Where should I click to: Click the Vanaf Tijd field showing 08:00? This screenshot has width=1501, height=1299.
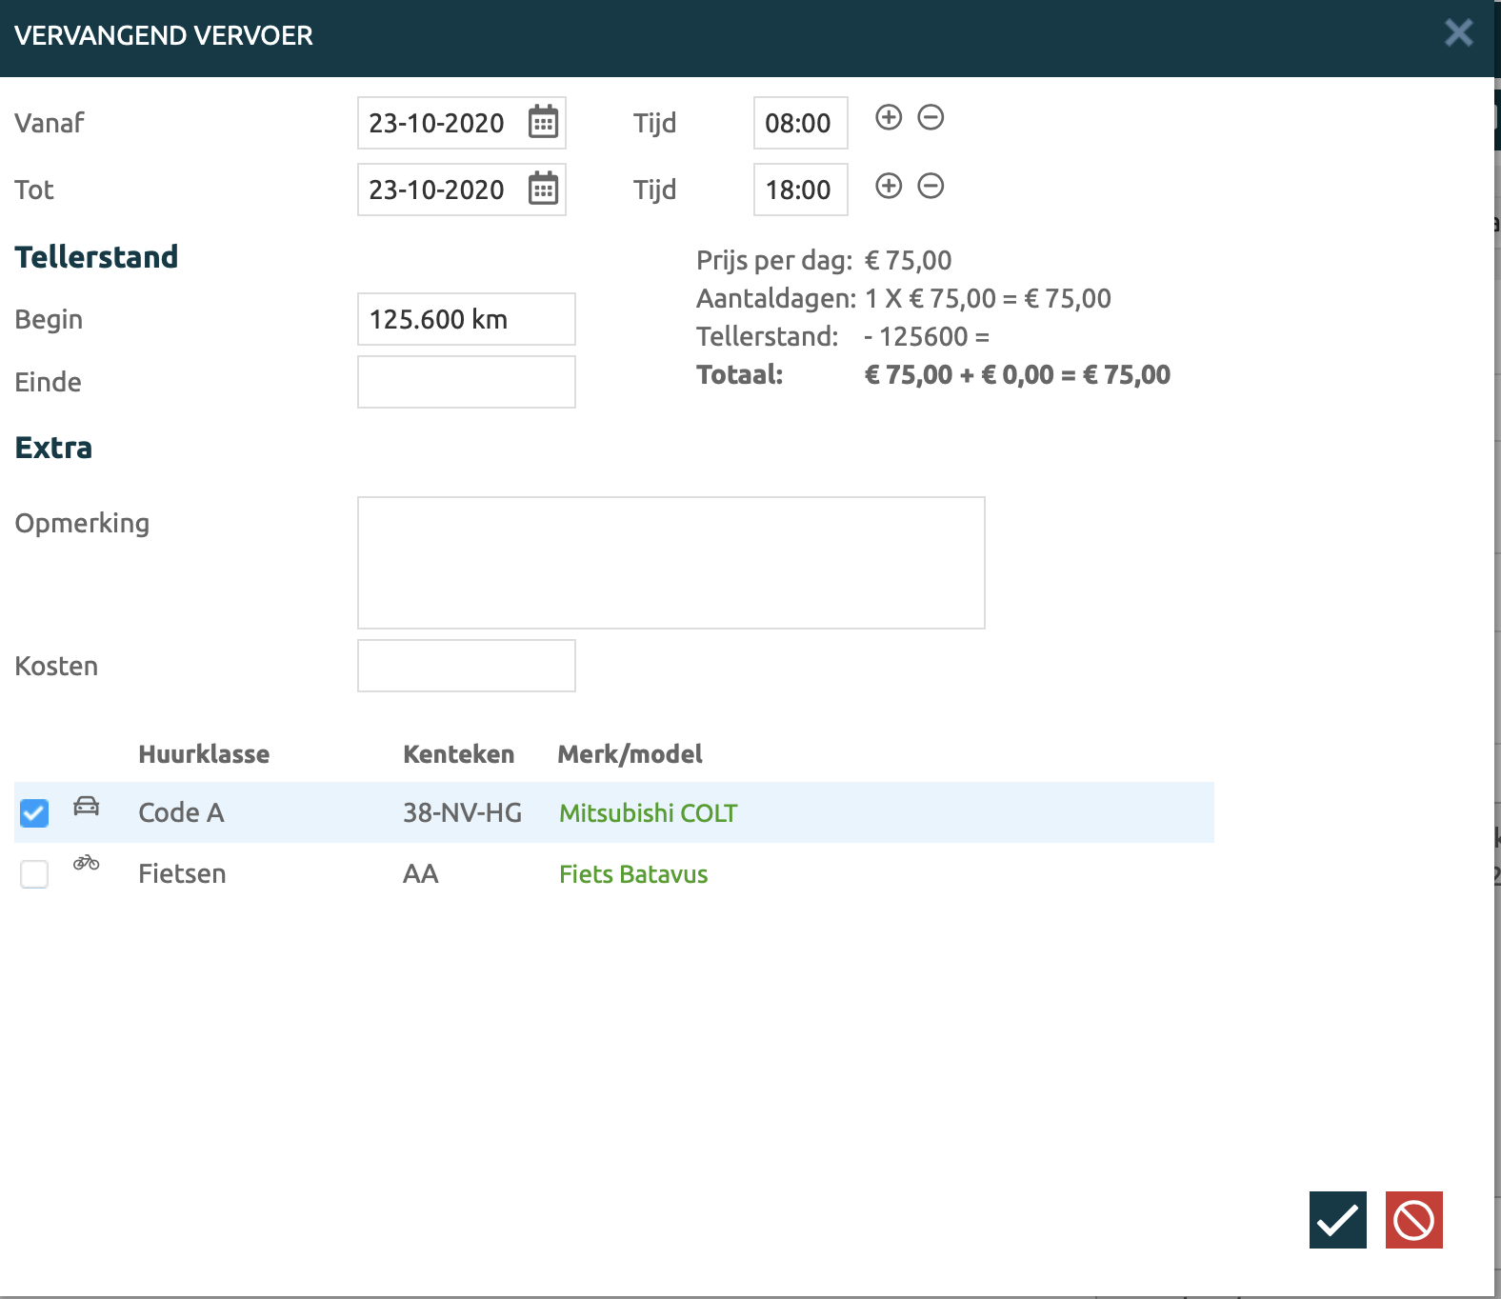coord(800,123)
